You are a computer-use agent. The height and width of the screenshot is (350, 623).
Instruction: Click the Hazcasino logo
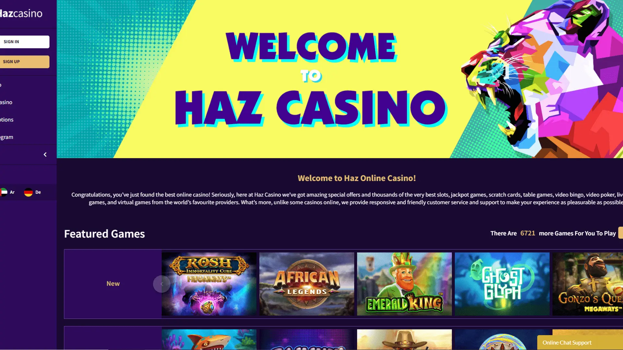point(21,13)
